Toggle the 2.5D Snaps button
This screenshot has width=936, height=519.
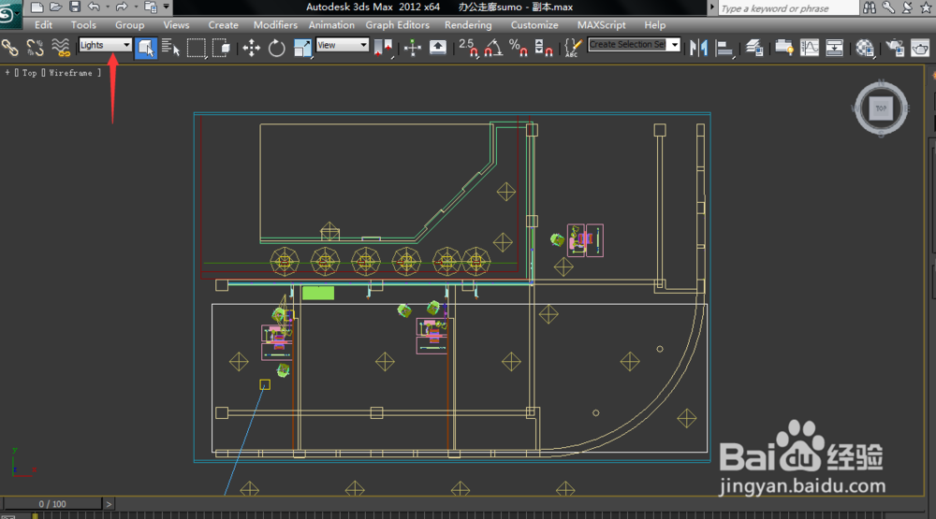pos(467,47)
